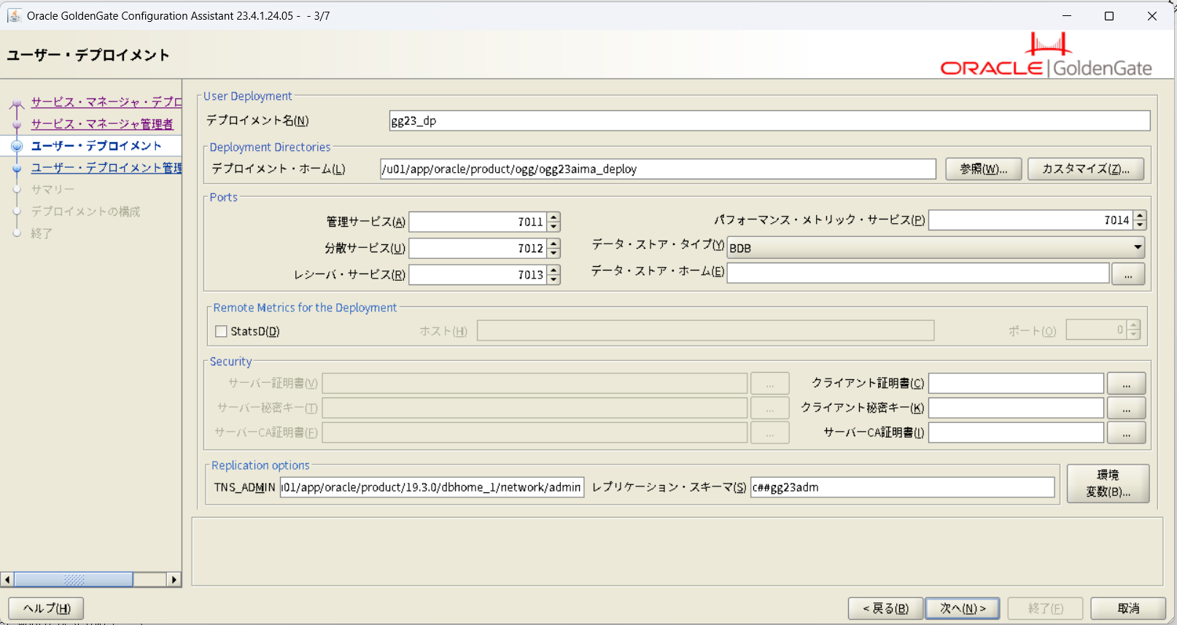Viewport: 1177px width, 625px height.
Task: Browse for client-side サーバーCA証明書 file
Action: [x=1126, y=433]
